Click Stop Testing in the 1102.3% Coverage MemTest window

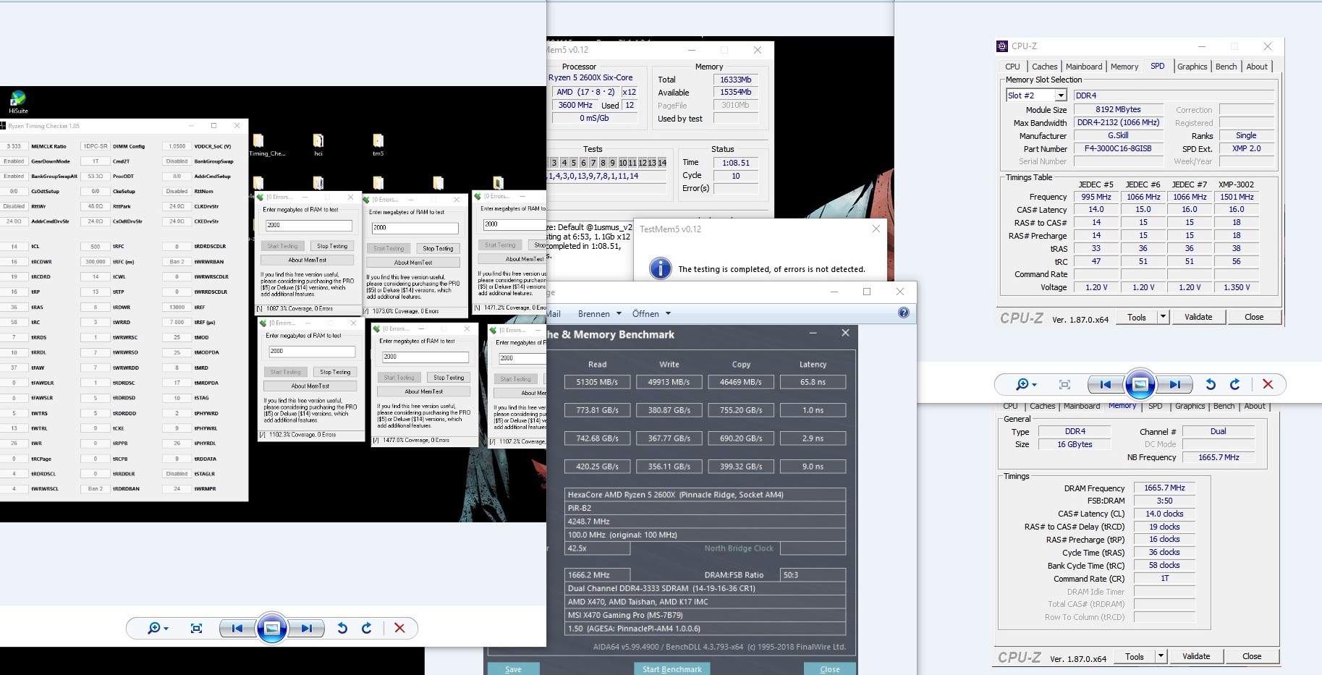[x=335, y=372]
